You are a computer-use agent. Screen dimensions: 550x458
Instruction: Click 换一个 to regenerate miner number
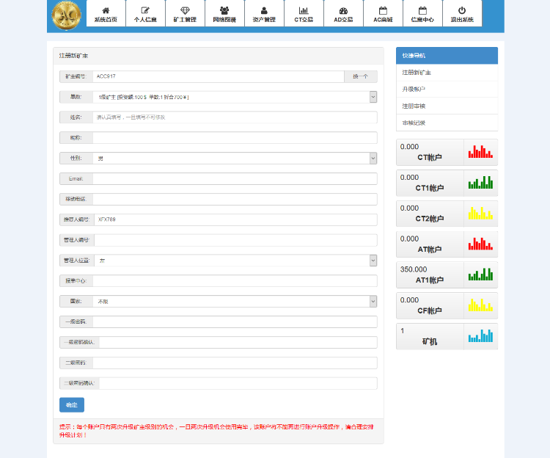click(x=361, y=76)
